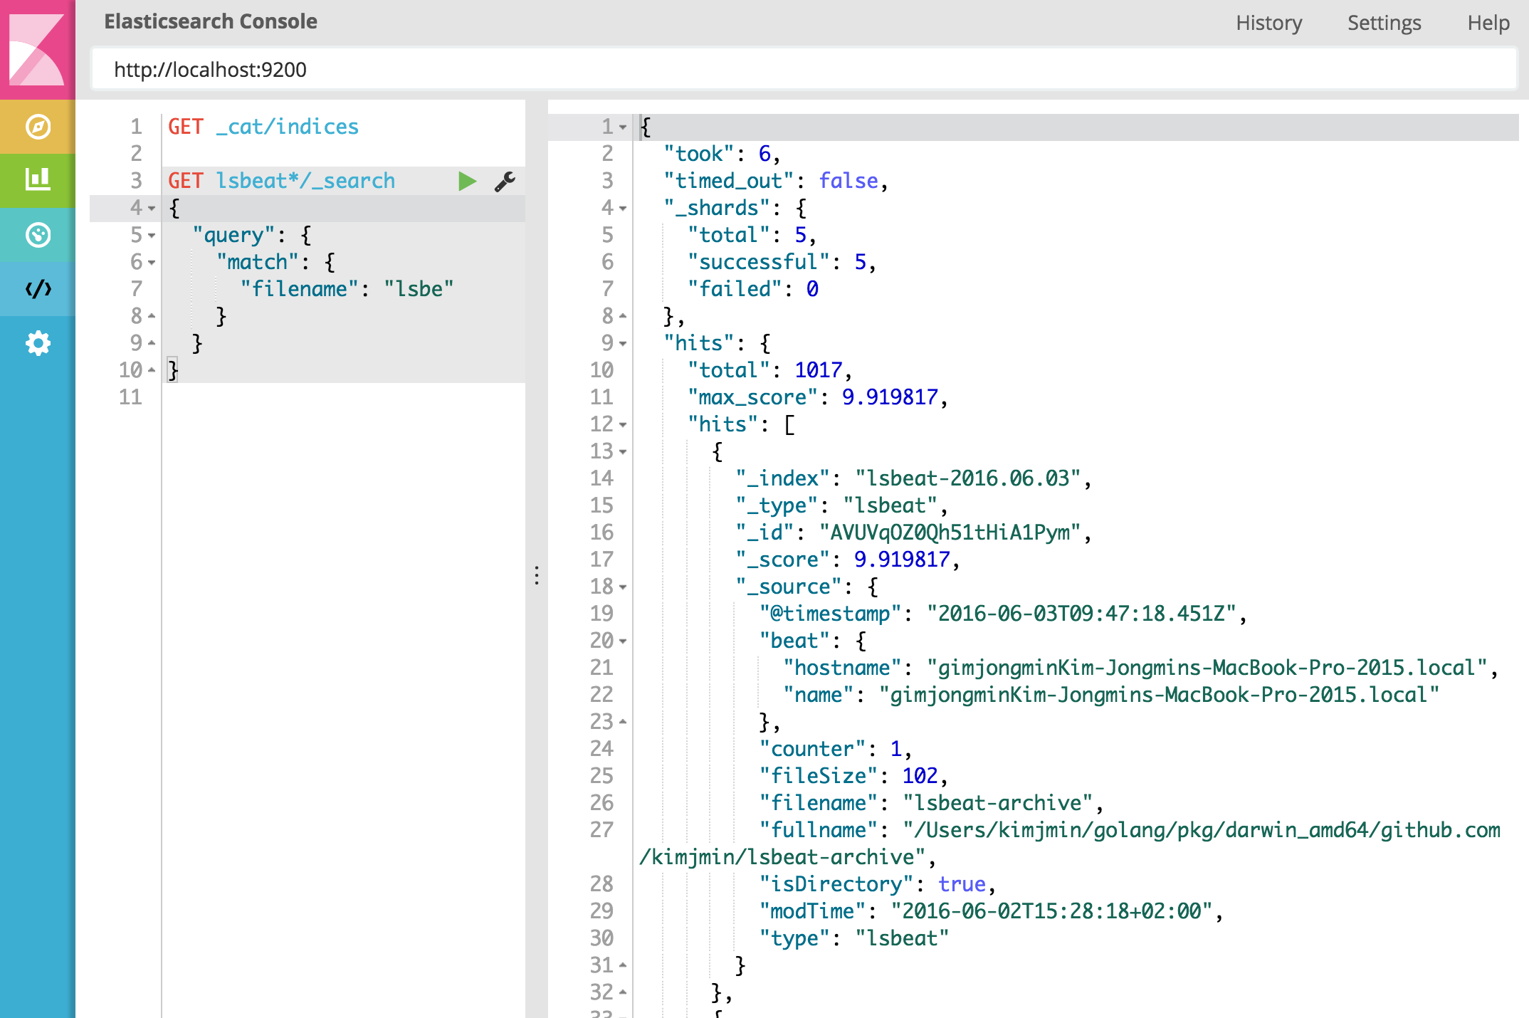This screenshot has width=1529, height=1018.
Task: Click the "failed": 0 line
Action: (x=752, y=289)
